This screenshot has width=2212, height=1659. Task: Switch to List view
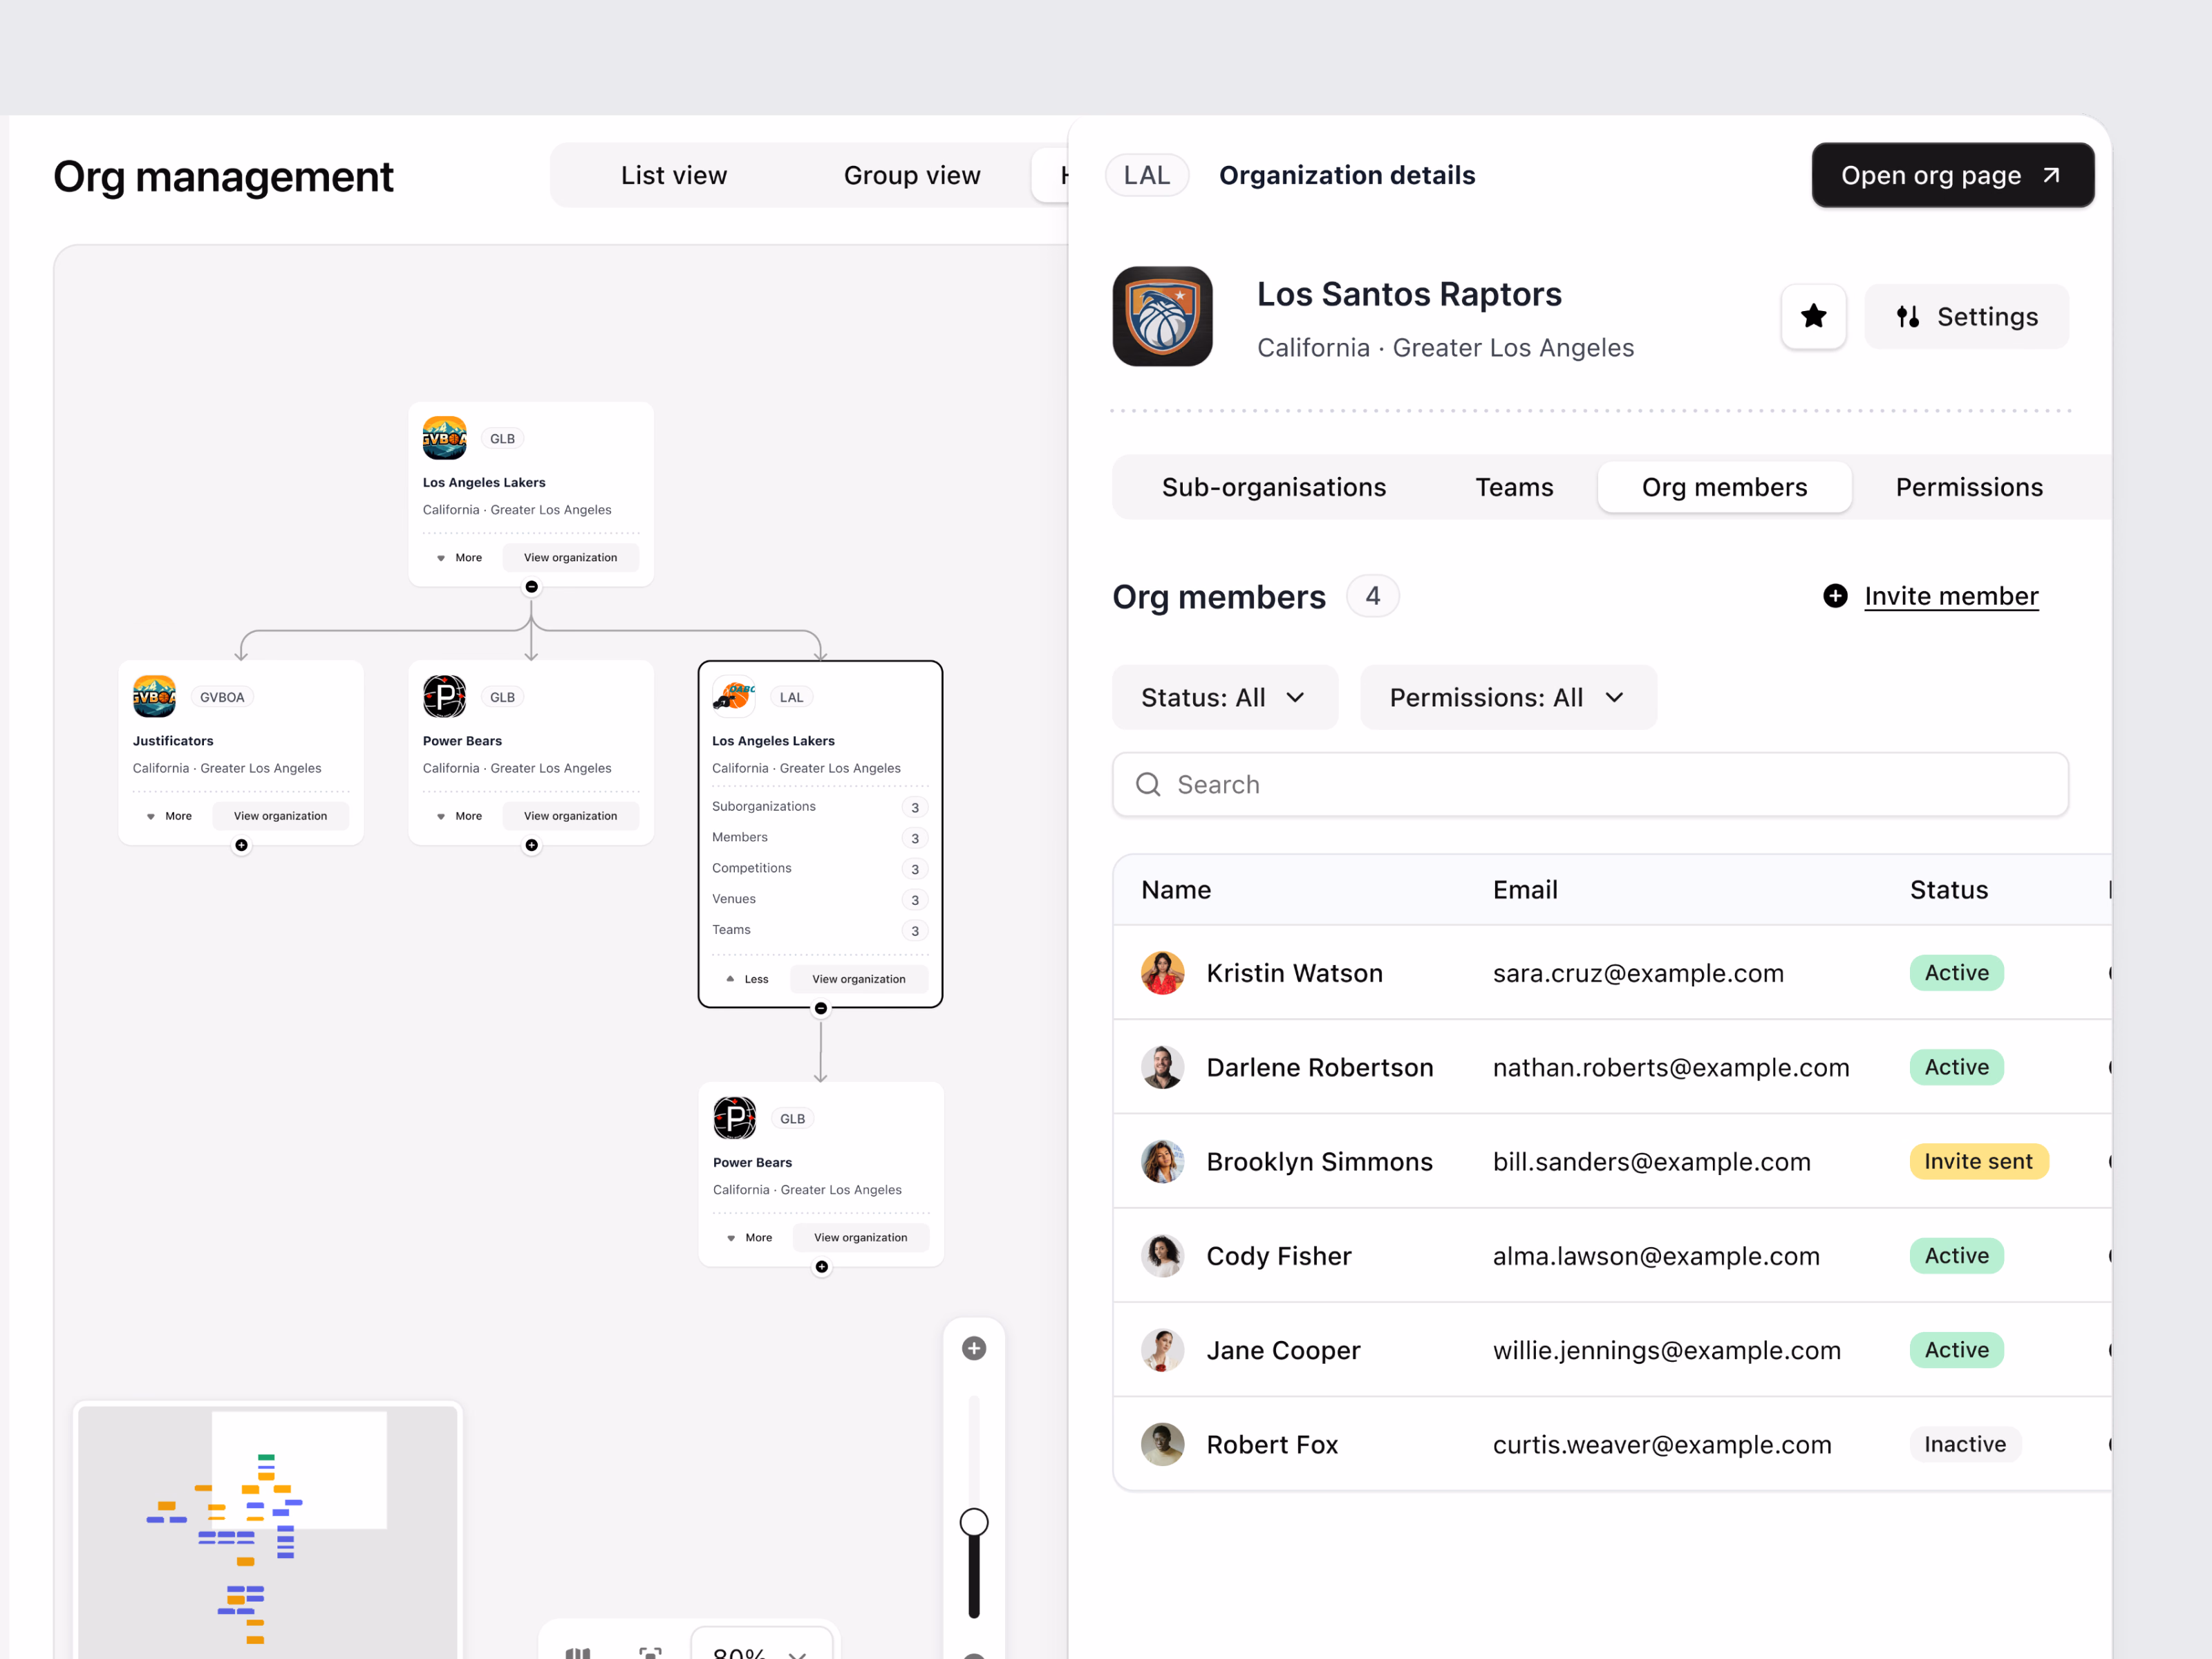[673, 176]
